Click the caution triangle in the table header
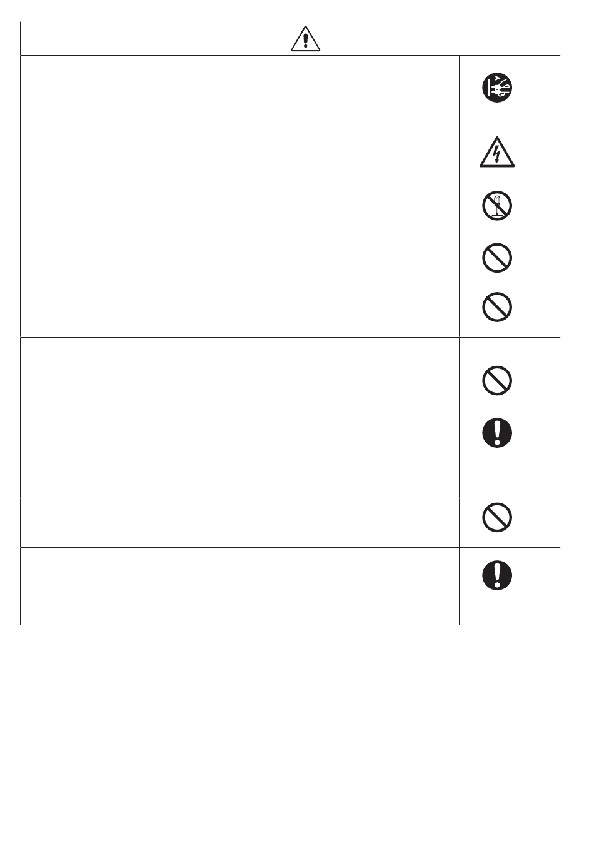This screenshot has width=594, height=853. tap(305, 39)
